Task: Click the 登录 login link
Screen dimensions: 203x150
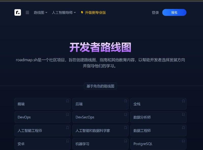Action: point(155,13)
